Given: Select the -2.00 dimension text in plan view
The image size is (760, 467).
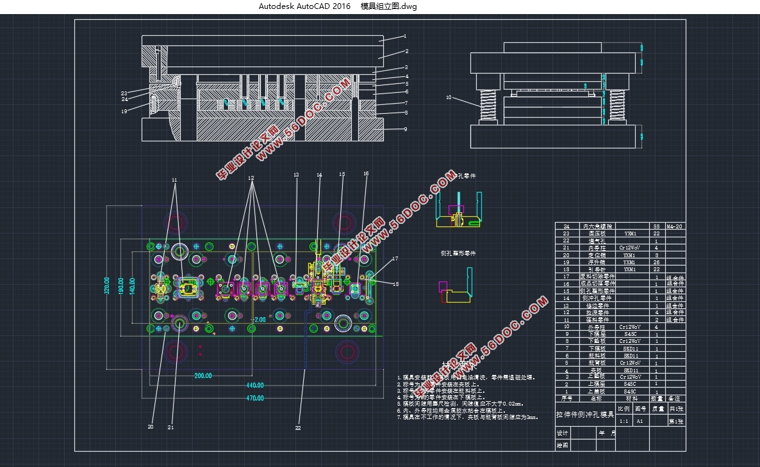Looking at the screenshot, I should (x=260, y=319).
